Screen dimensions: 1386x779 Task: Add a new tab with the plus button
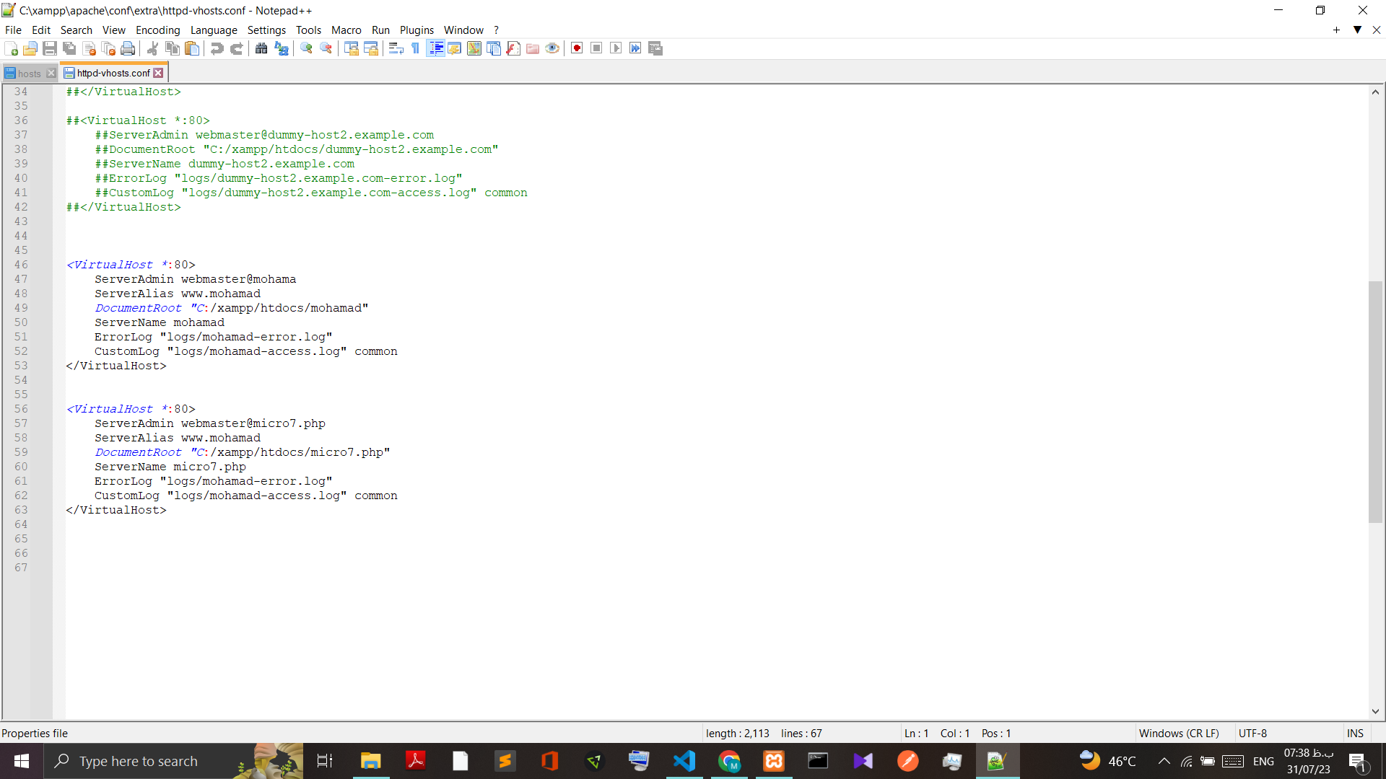point(1336,30)
